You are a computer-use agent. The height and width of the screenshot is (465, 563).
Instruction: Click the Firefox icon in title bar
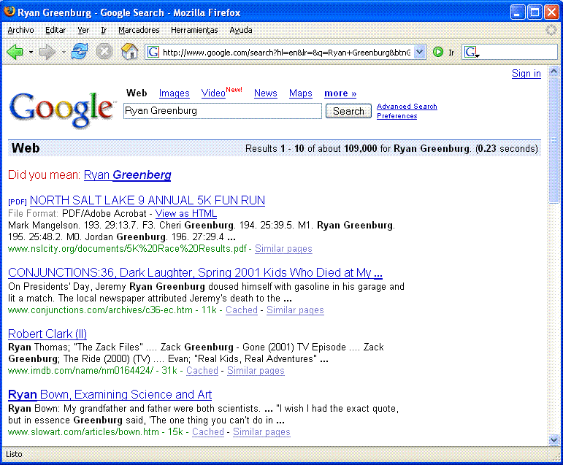(x=9, y=12)
